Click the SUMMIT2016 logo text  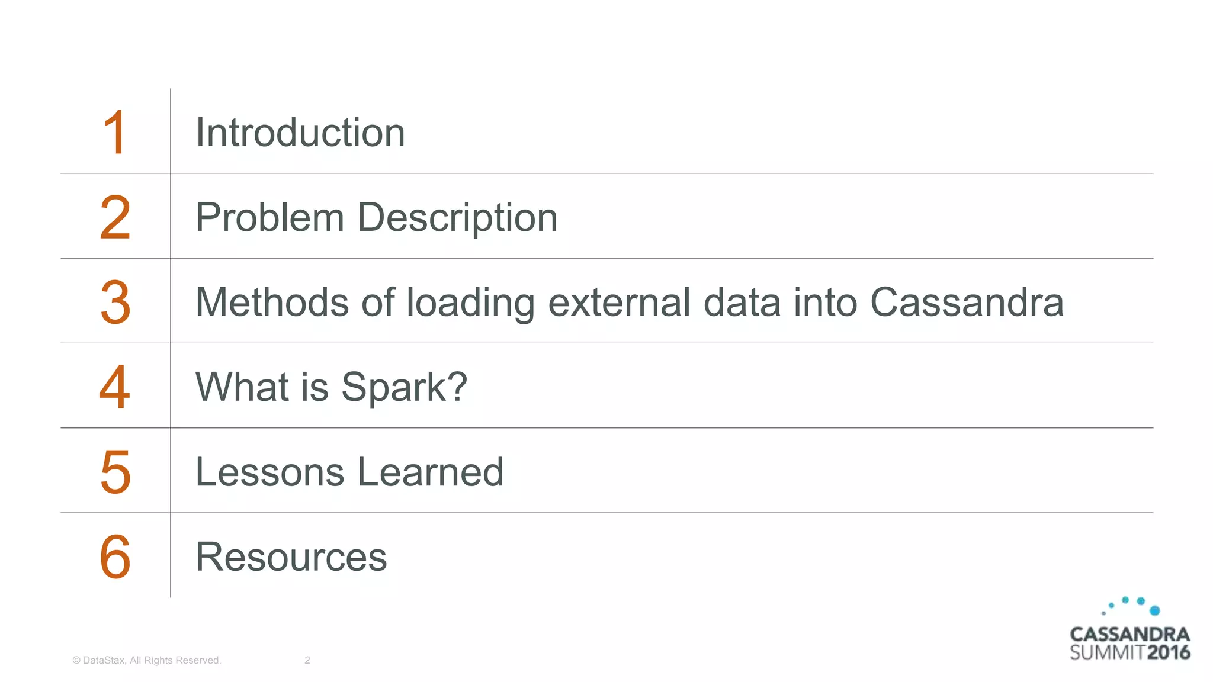(1129, 652)
